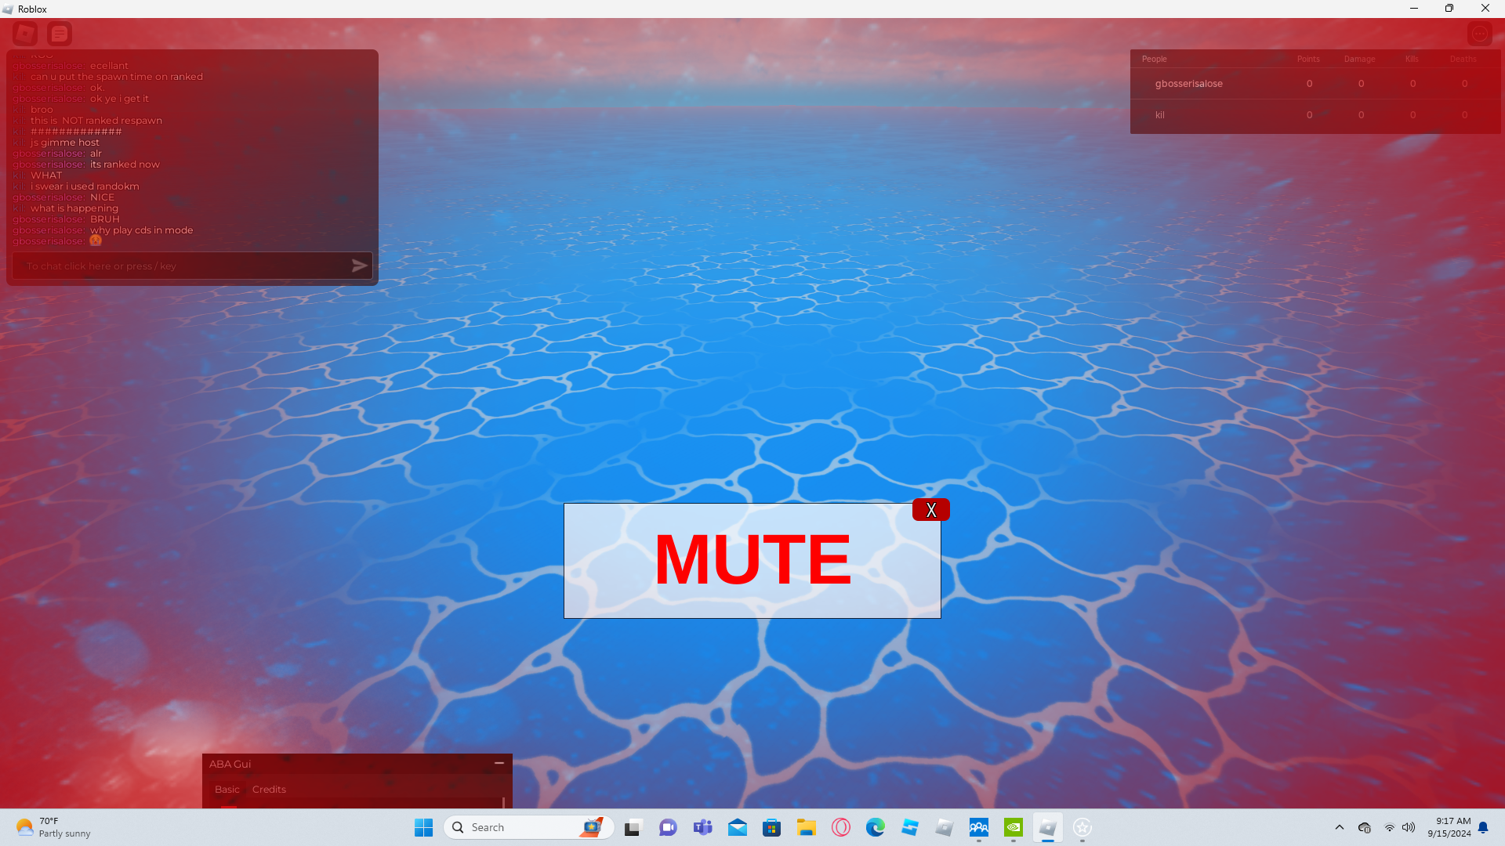Collapse the ABA Gui panel
Image resolution: width=1505 pixels, height=846 pixels.
[x=499, y=763]
